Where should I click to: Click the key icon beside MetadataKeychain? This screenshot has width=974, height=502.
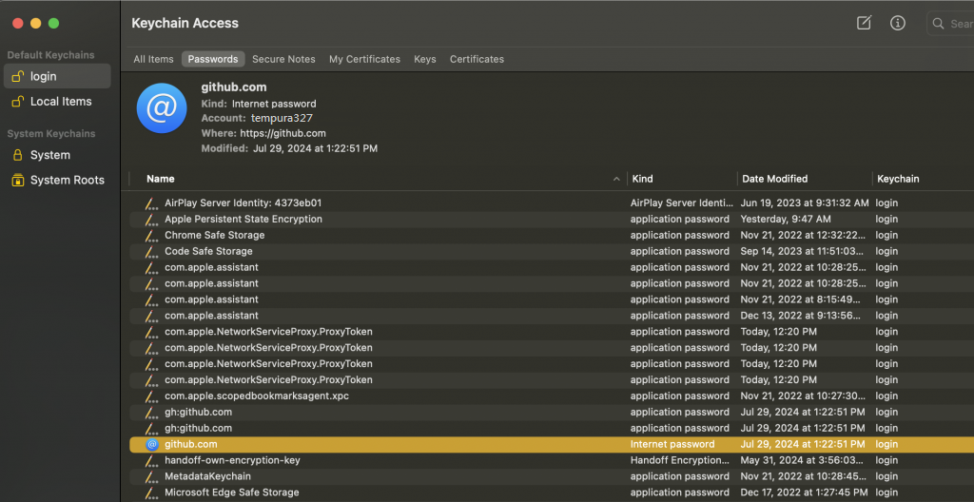pos(151,477)
